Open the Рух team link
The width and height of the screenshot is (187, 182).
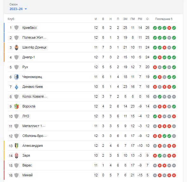[x=25, y=67]
